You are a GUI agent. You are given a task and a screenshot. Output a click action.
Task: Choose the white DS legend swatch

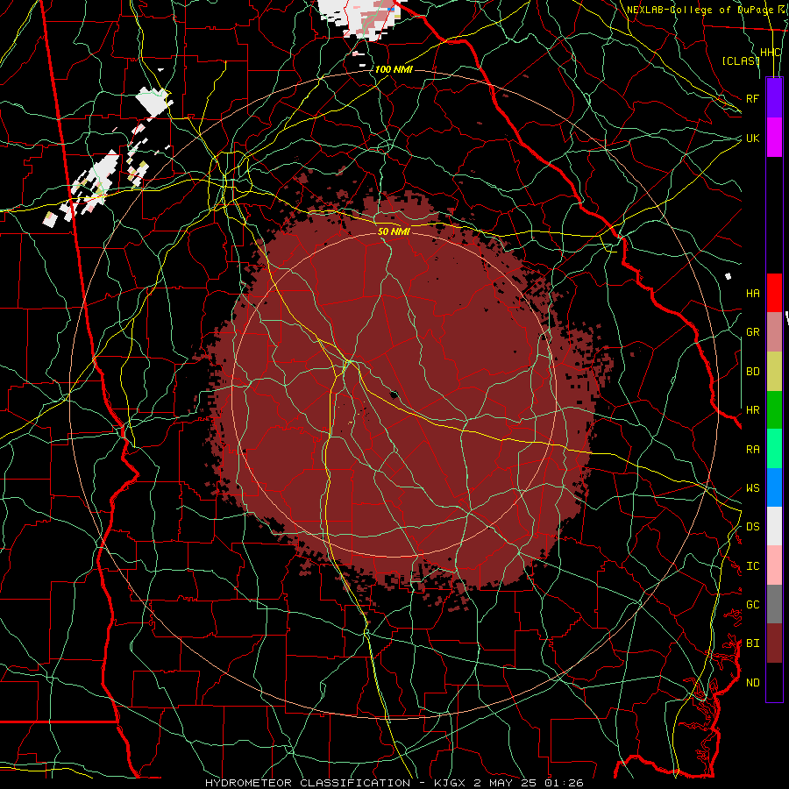[x=774, y=526]
